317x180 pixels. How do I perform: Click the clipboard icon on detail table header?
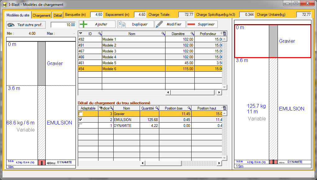coord(224,108)
